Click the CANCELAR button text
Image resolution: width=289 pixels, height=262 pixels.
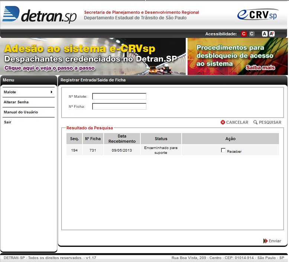pos(237,122)
